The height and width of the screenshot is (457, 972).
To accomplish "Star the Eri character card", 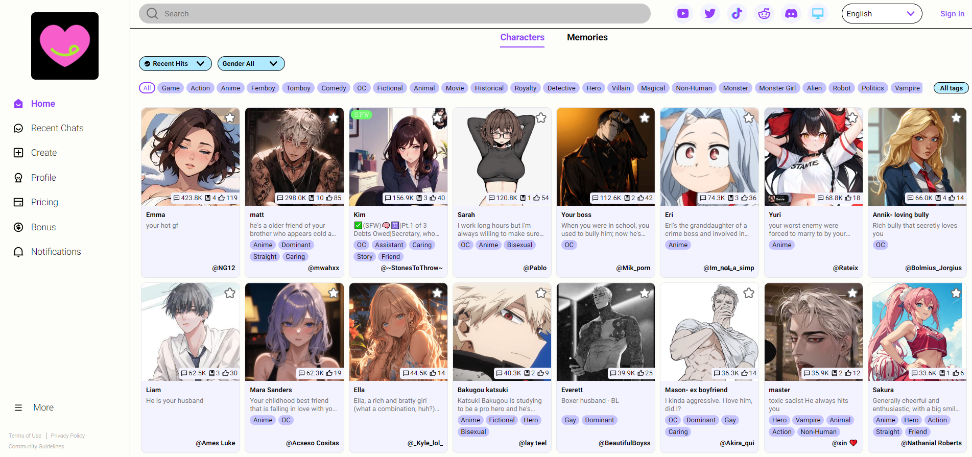I will [749, 118].
